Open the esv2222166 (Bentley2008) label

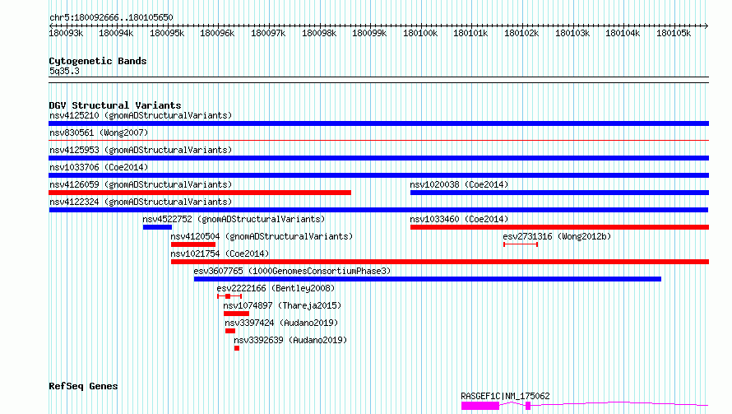click(276, 288)
